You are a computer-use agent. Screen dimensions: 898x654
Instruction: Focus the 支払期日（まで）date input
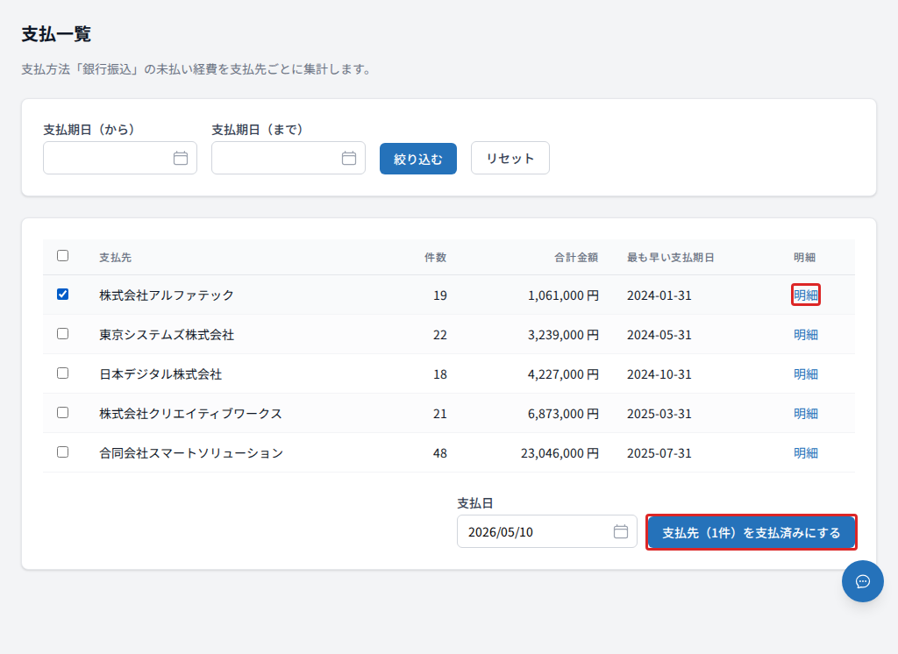[289, 158]
